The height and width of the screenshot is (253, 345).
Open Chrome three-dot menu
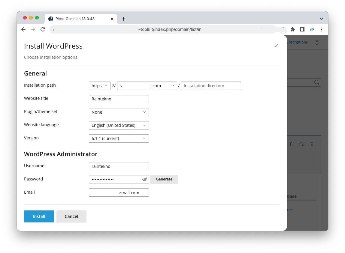pyautogui.click(x=322, y=29)
